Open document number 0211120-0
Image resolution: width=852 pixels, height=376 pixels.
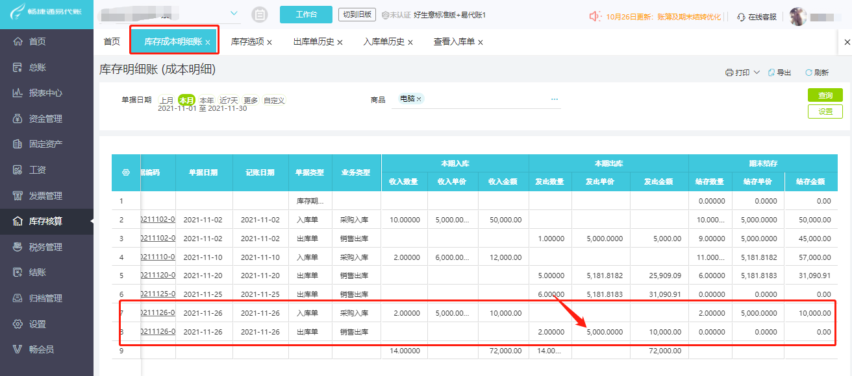(x=158, y=276)
